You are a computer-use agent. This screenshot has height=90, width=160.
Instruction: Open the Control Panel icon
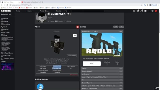tap(2, 59)
